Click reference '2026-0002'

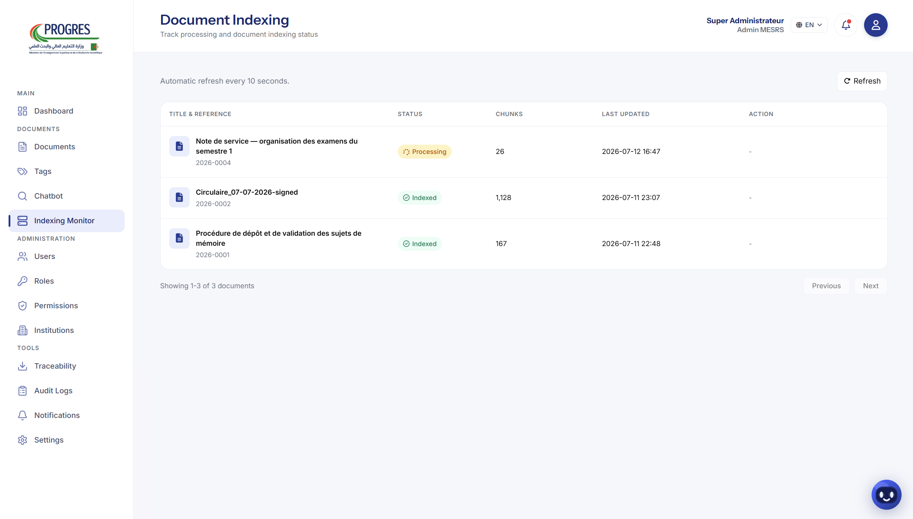click(x=213, y=204)
